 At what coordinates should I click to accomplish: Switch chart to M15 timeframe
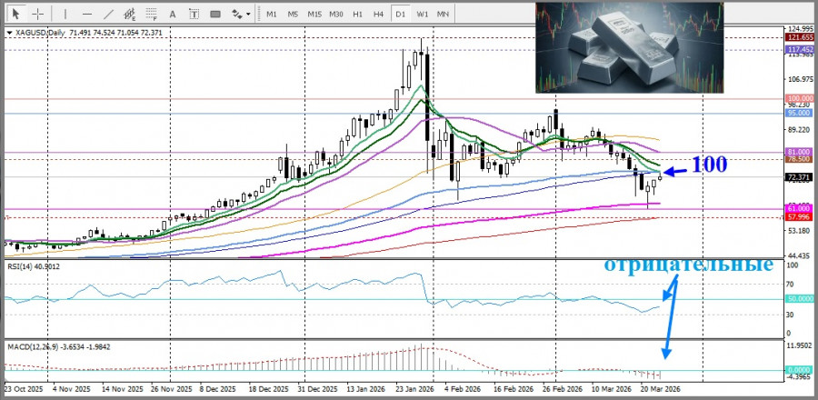pos(314,14)
